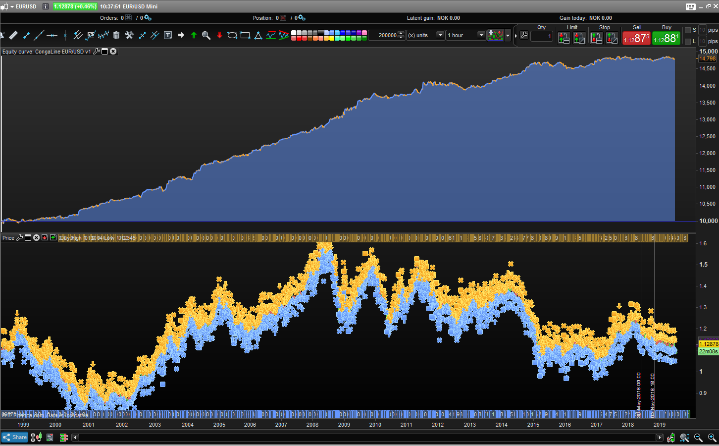
Task: Toggle the L pips checkbox
Action: tap(687, 42)
